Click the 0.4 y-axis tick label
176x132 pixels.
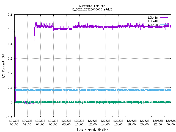click(10, 44)
